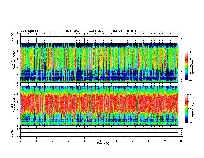
Task: Click the "ch.3(V)" axis label
Action: (x=12, y=132)
